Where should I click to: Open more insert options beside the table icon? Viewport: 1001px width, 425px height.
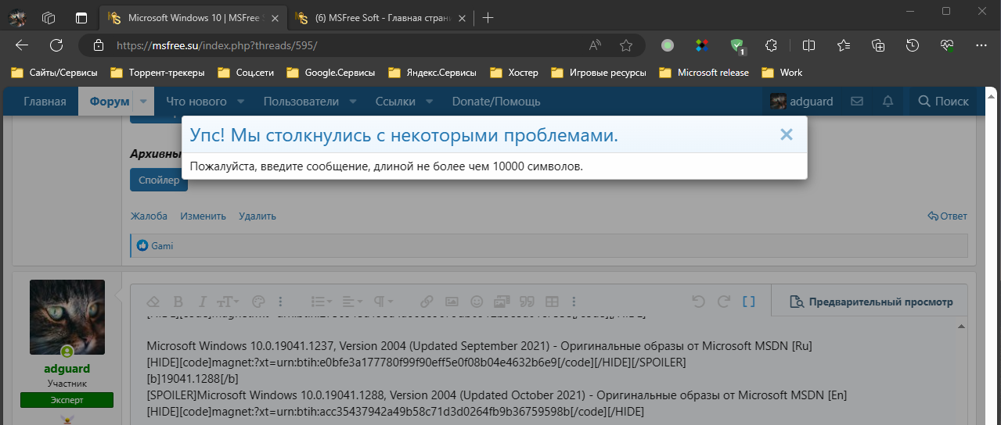[575, 302]
